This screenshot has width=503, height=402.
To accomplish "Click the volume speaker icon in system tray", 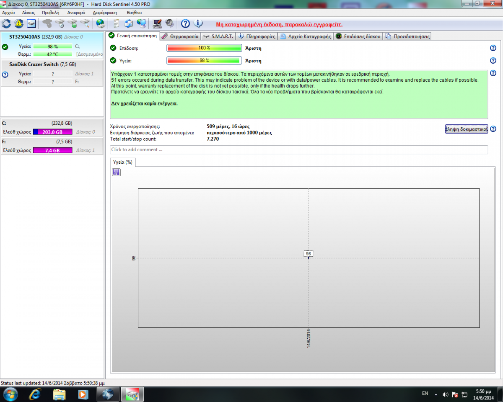I will [445, 394].
